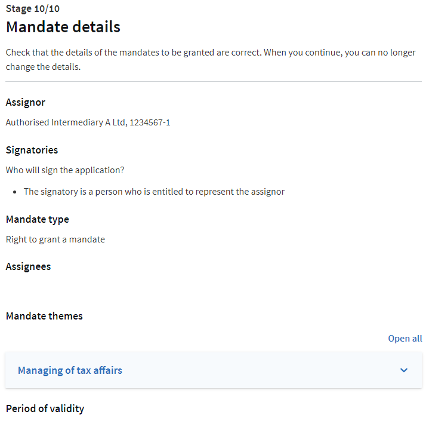
Task: Click the business ID 1234567-1
Action: [x=150, y=122]
